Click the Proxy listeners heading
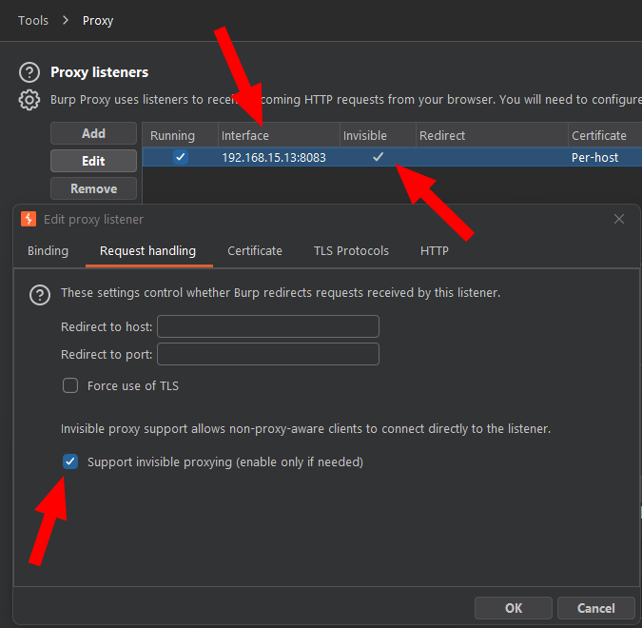The height and width of the screenshot is (628, 642). tap(100, 72)
